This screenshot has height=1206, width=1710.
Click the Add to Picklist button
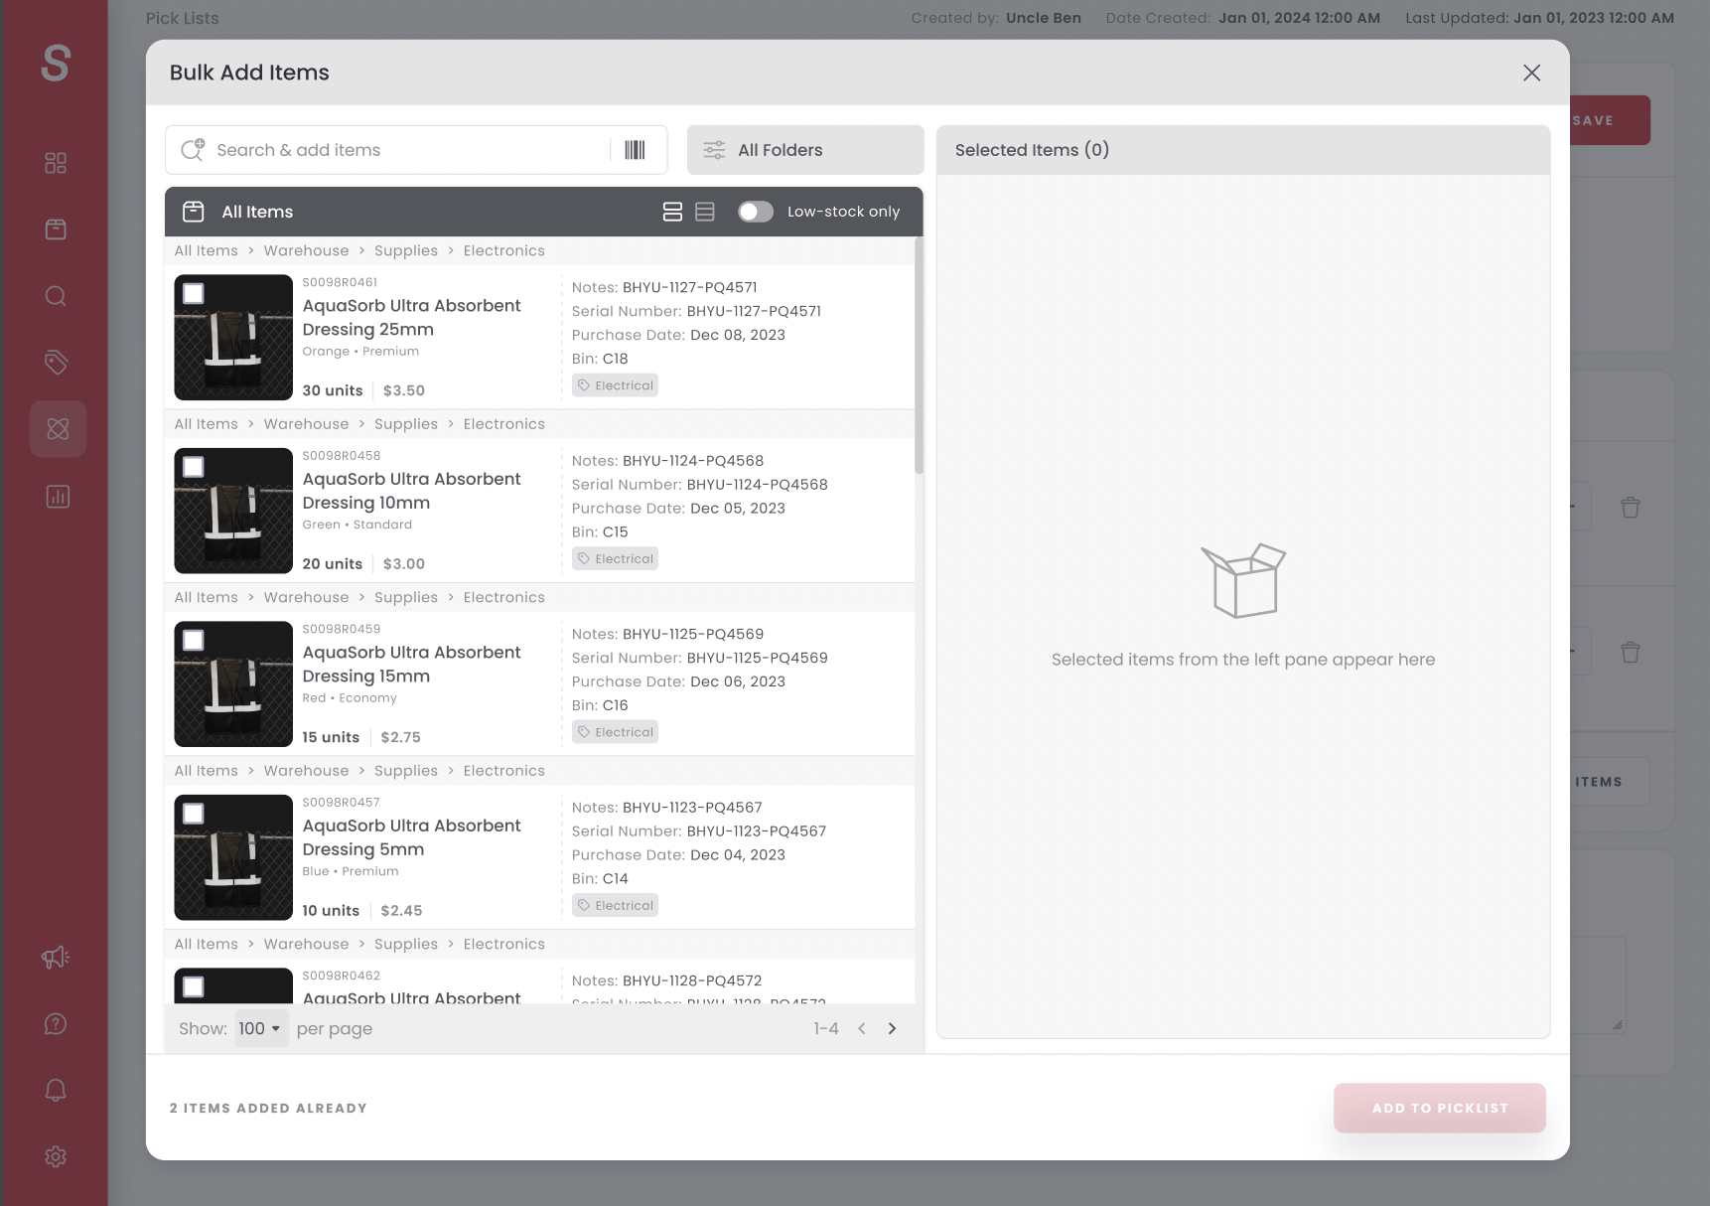coord(1440,1108)
